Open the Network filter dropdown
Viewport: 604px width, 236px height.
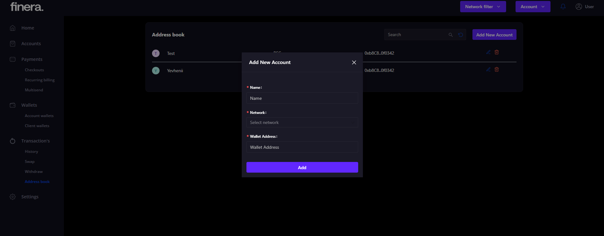coord(483,7)
